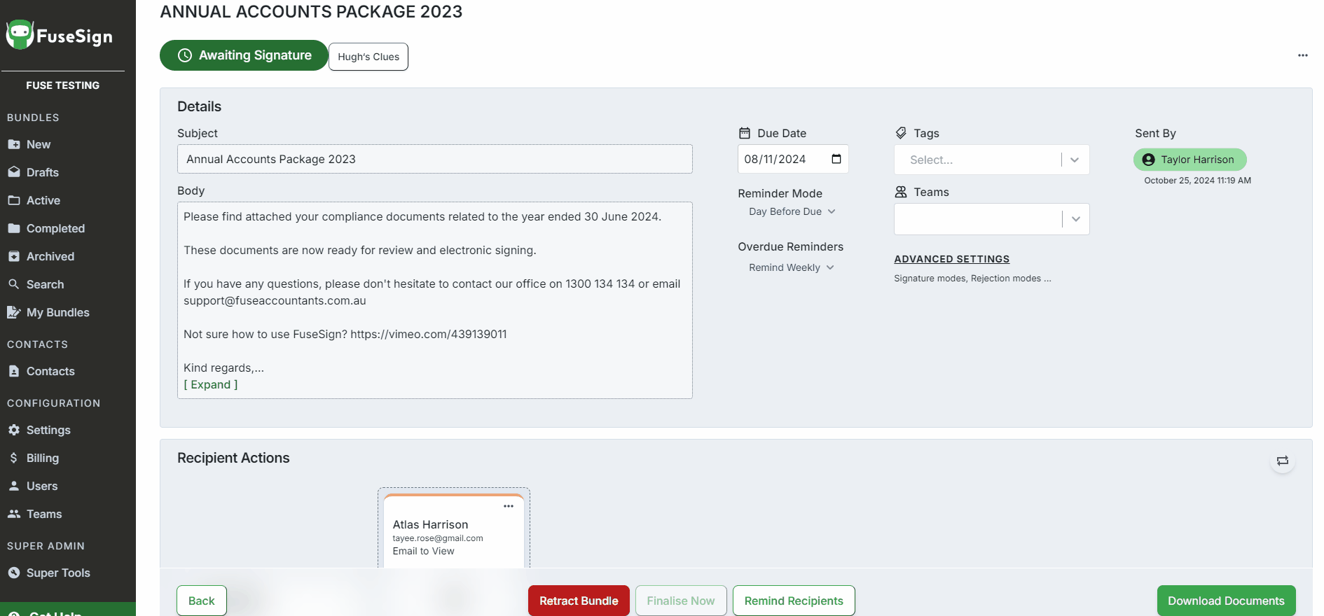Change Reminder Mode Day Before Due dropdown
Viewport: 1324px width, 616px height.
792,211
